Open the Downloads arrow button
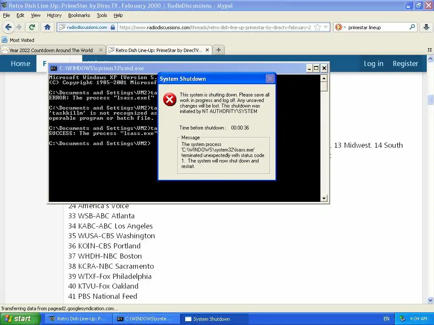The height and width of the screenshot is (325, 434). tap(426, 27)
